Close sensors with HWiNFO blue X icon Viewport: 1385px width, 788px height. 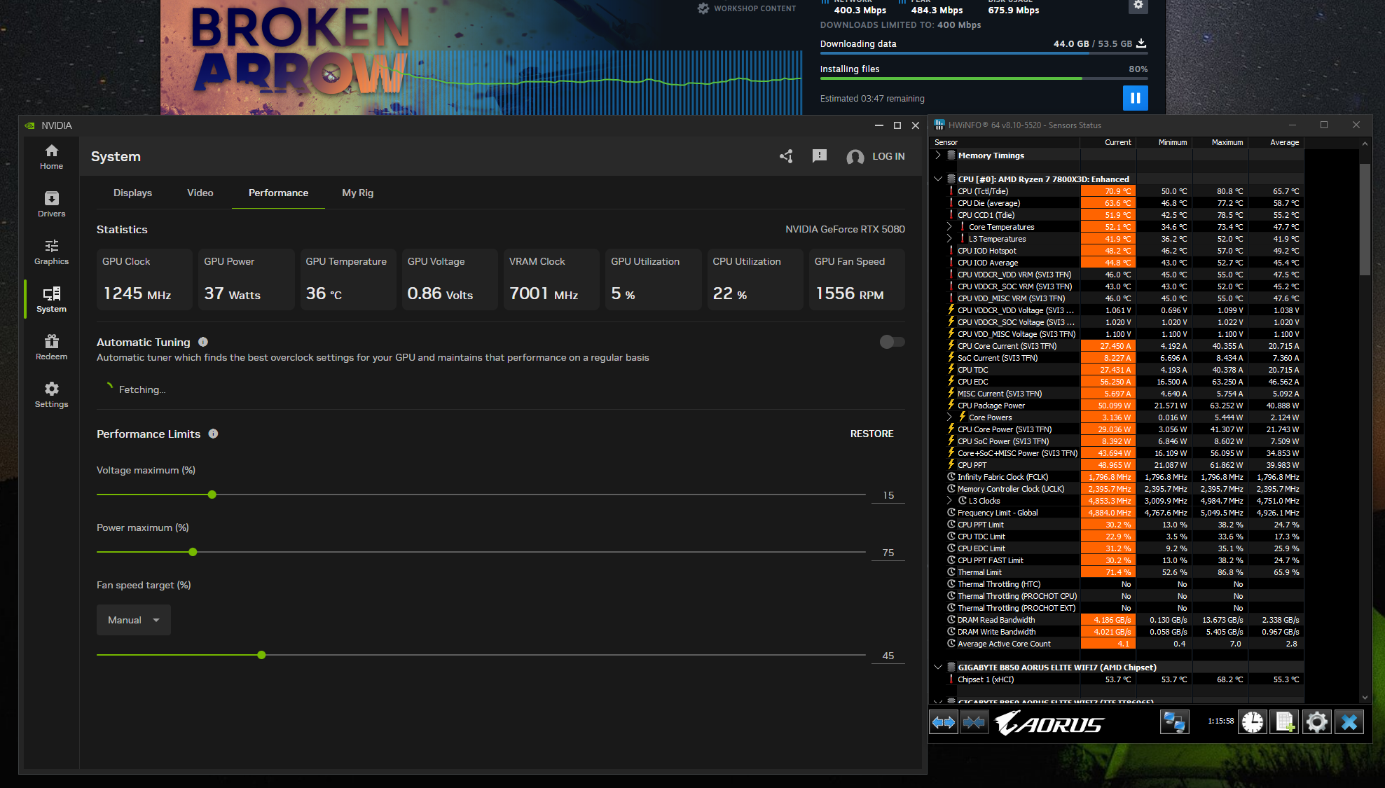click(x=1349, y=721)
